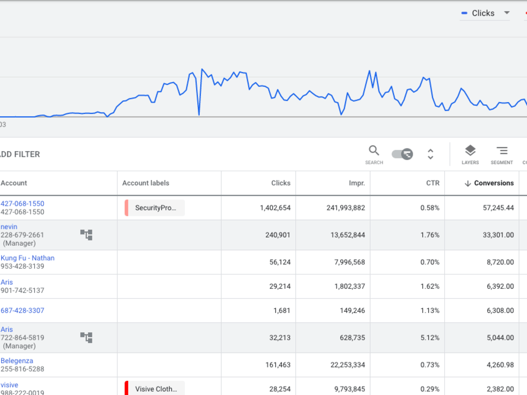This screenshot has height=395, width=527.
Task: Sort table by Impr. column header
Action: [357, 183]
